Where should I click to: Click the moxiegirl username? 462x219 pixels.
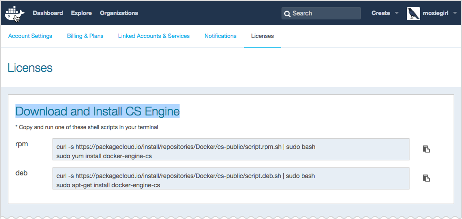click(x=436, y=13)
